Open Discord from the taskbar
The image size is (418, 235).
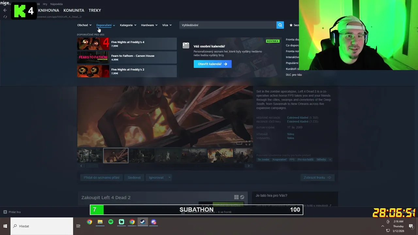point(153,222)
